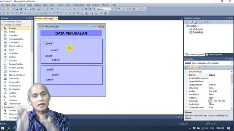Click the Properties icon in Solution Explorer toolbar

click(x=187, y=22)
